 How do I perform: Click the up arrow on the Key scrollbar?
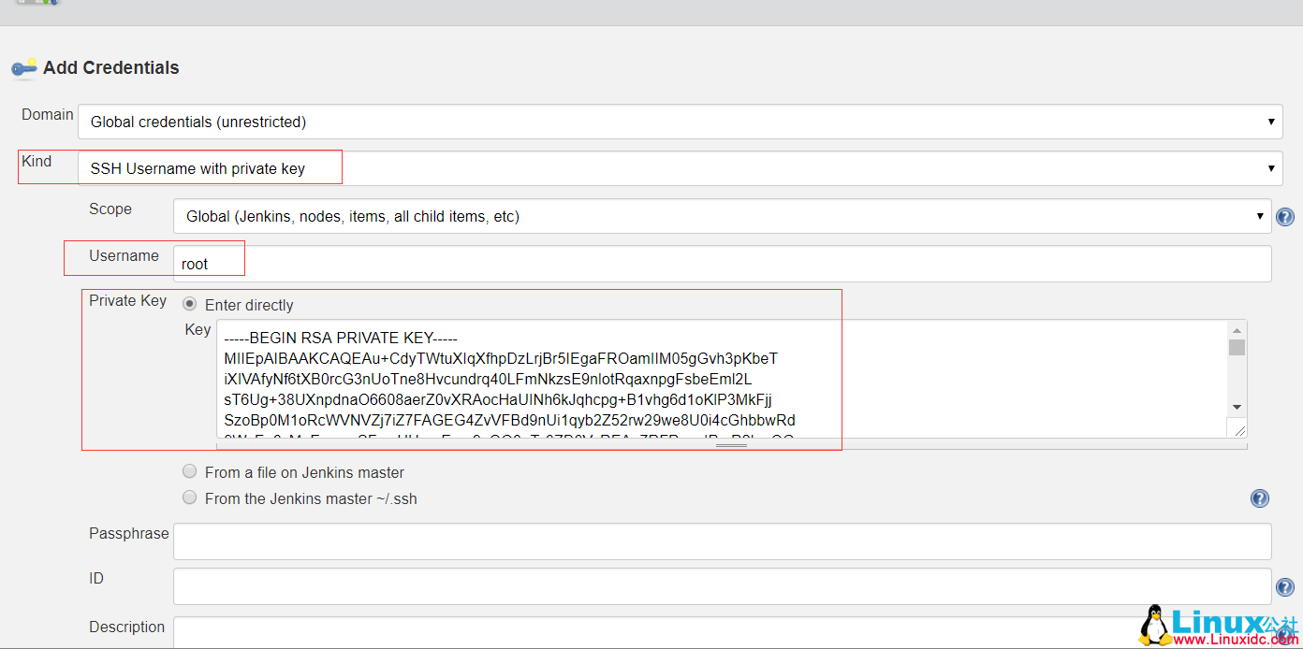point(1237,329)
